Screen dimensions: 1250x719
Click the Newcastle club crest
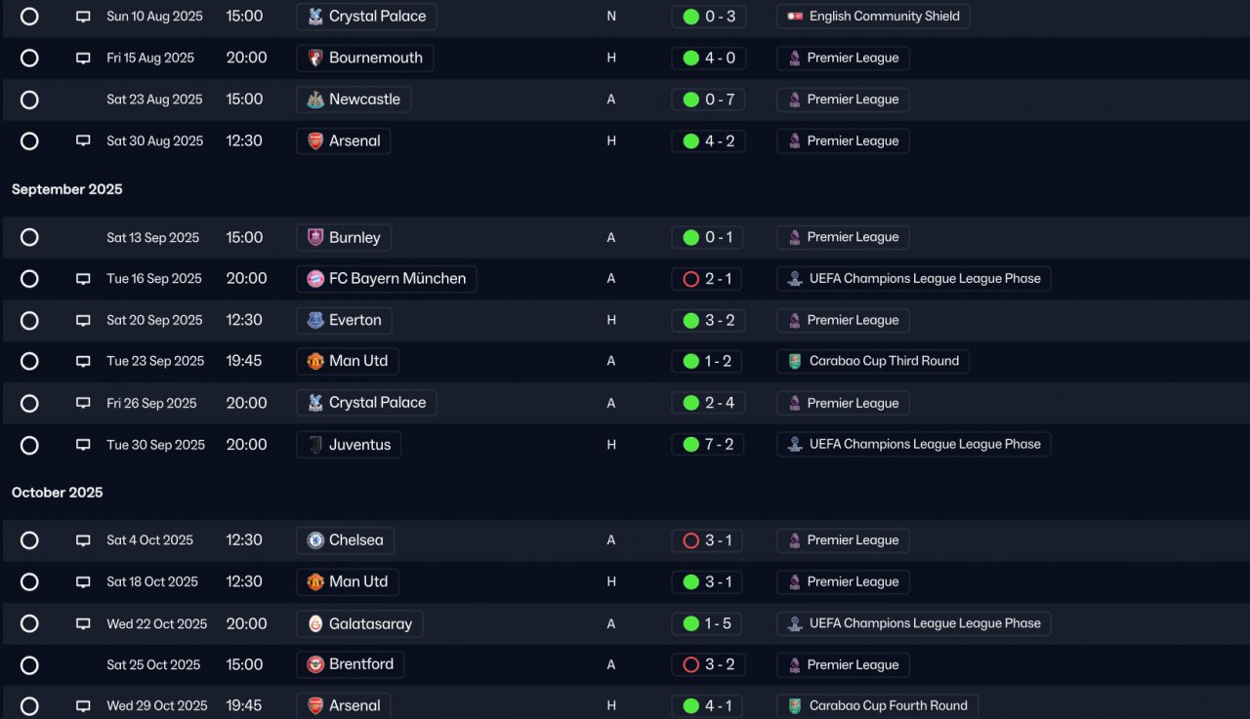[315, 100]
